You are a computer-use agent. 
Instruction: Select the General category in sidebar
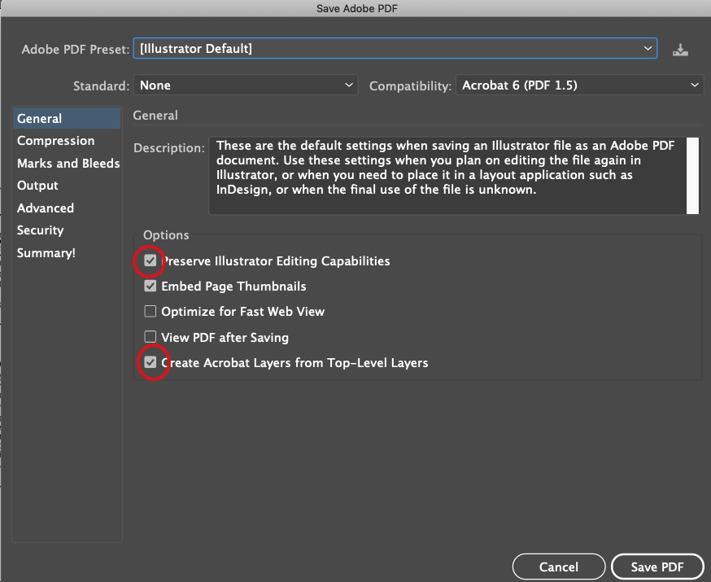67,118
